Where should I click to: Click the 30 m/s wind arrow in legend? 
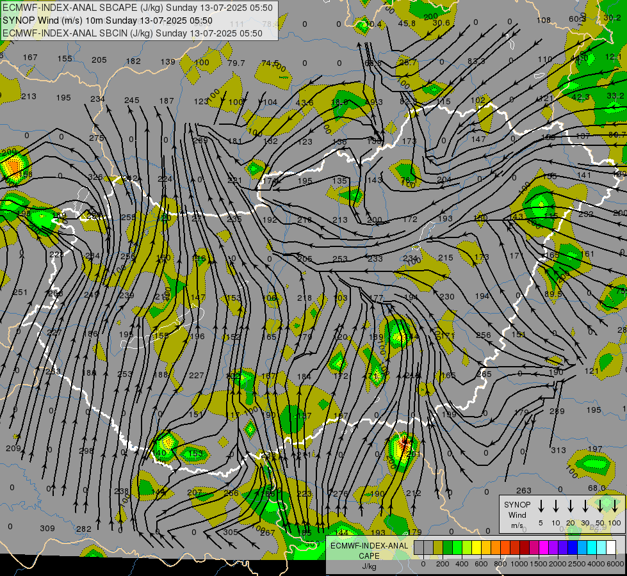[585, 506]
